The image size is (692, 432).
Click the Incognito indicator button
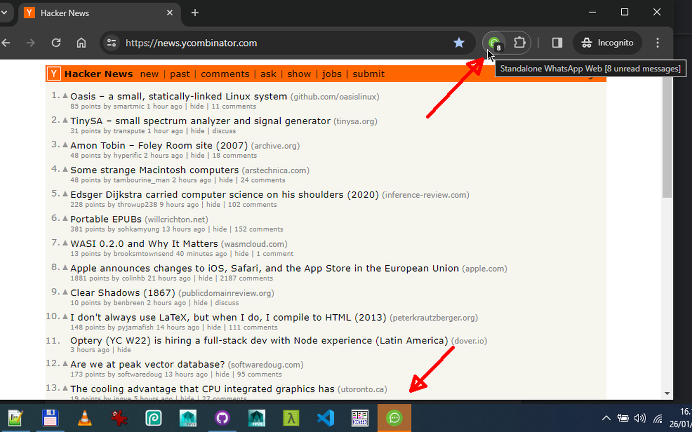tap(607, 43)
